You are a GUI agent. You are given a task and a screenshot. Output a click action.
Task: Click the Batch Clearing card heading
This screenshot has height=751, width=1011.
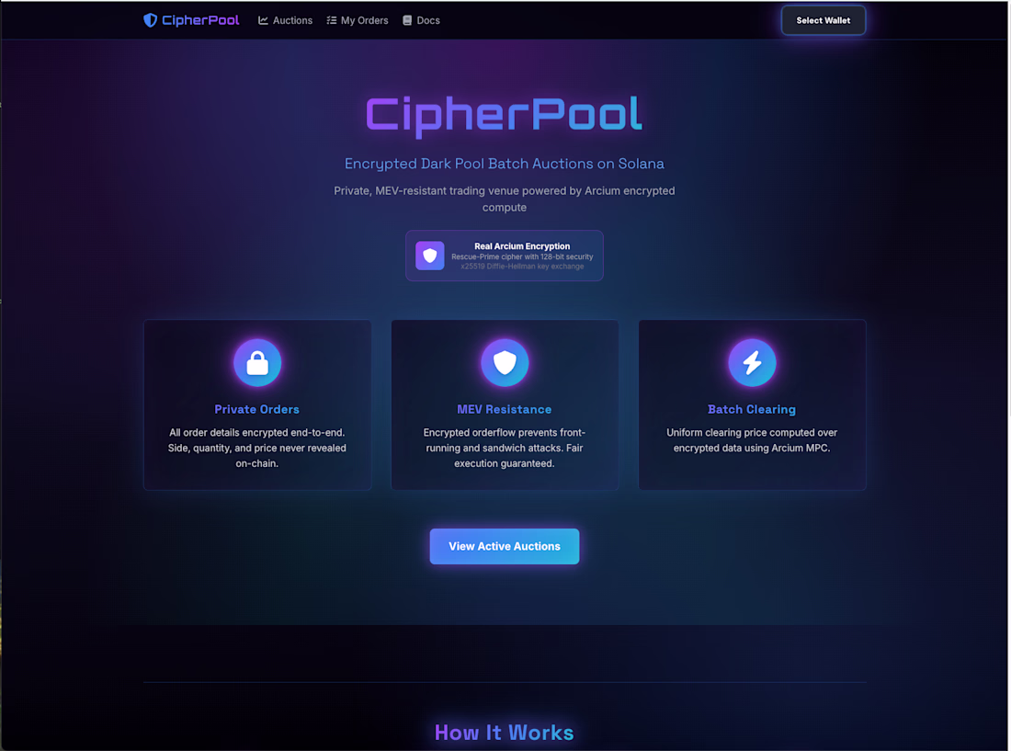(752, 409)
